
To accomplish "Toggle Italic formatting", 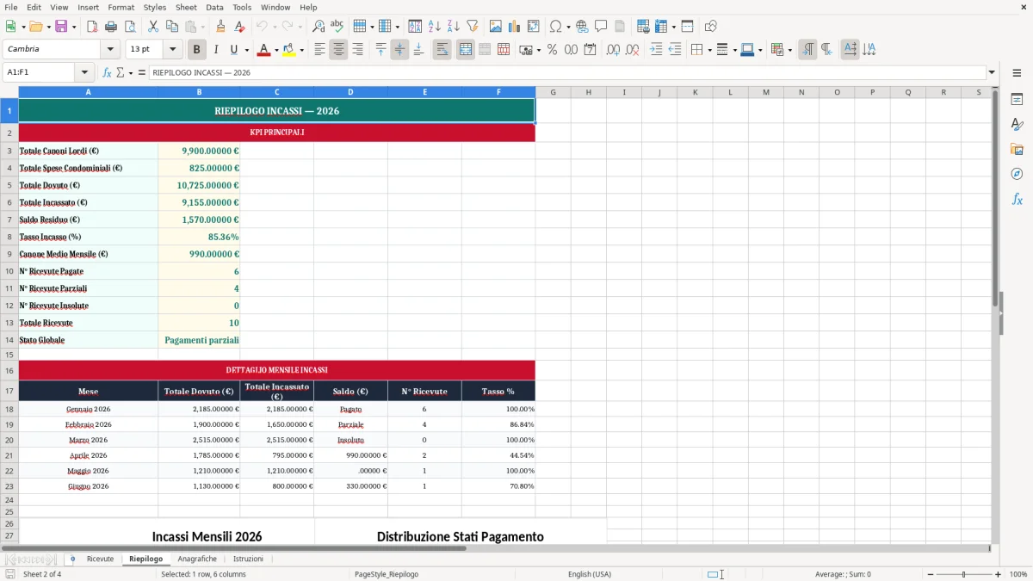I will 216,50.
